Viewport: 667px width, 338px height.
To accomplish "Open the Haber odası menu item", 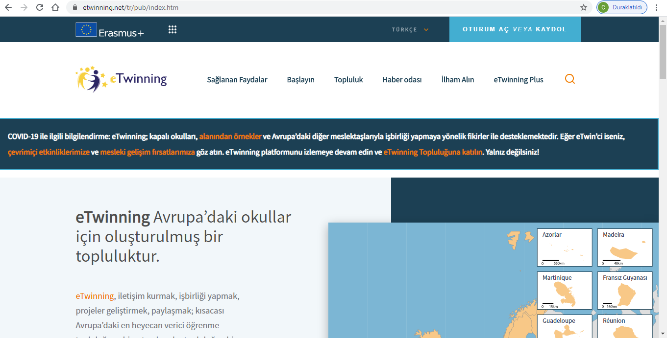I will click(x=402, y=80).
